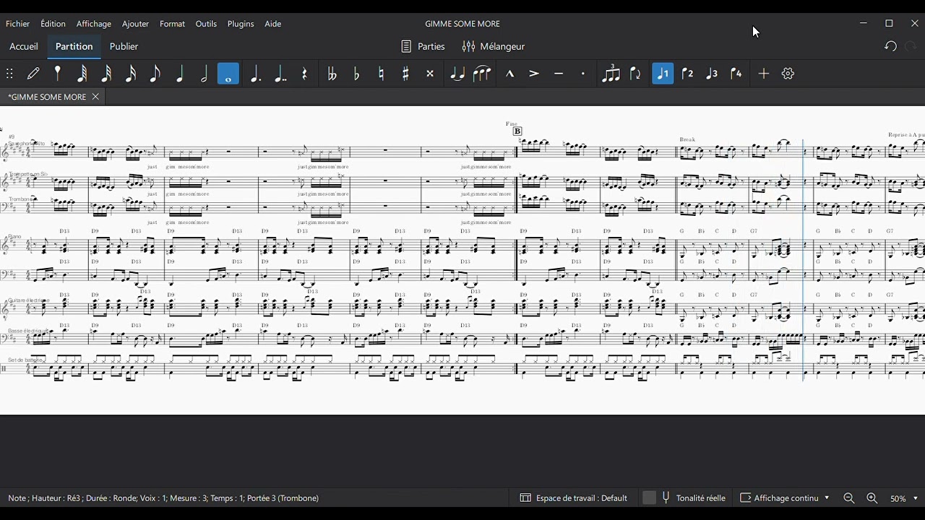
Task: Open the Édition menu
Action: [53, 24]
